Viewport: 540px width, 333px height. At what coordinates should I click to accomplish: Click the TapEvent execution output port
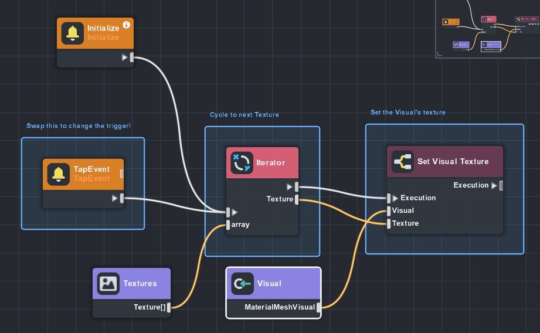(x=123, y=198)
